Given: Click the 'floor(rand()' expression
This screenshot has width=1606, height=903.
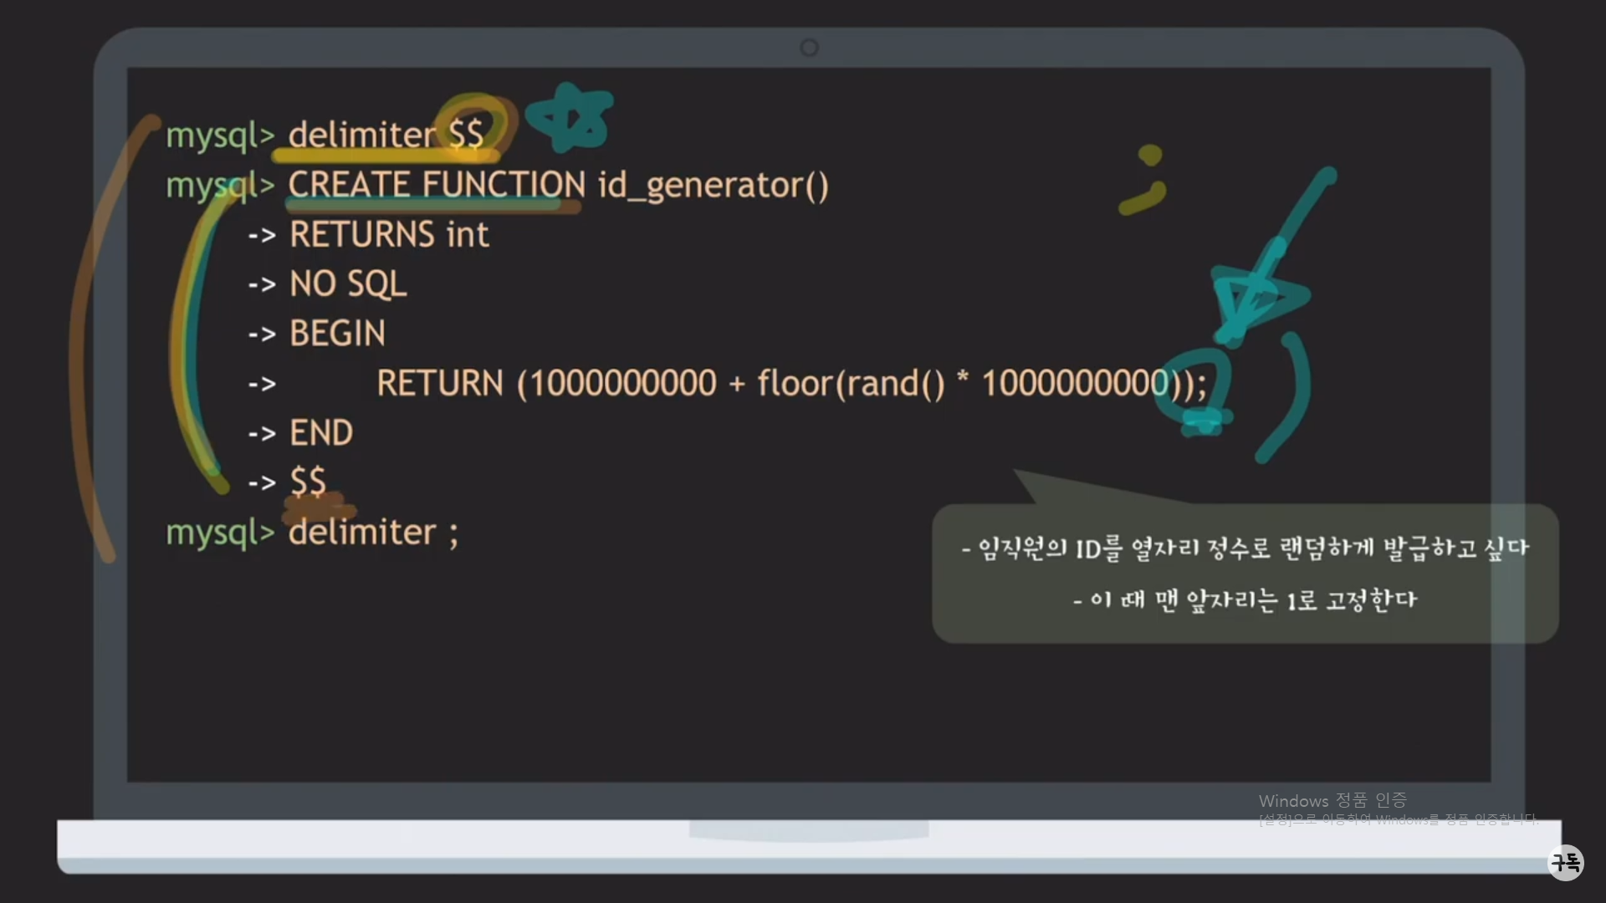Looking at the screenshot, I should (x=850, y=384).
